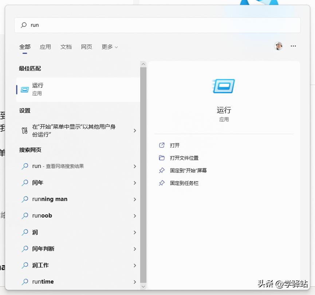The height and width of the screenshot is (295, 315).
Task: Click the user avatar in top right
Action: pos(279,46)
